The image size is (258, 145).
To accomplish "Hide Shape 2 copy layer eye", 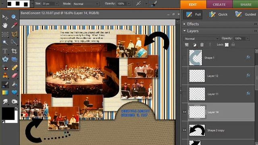I will [x=185, y=130].
